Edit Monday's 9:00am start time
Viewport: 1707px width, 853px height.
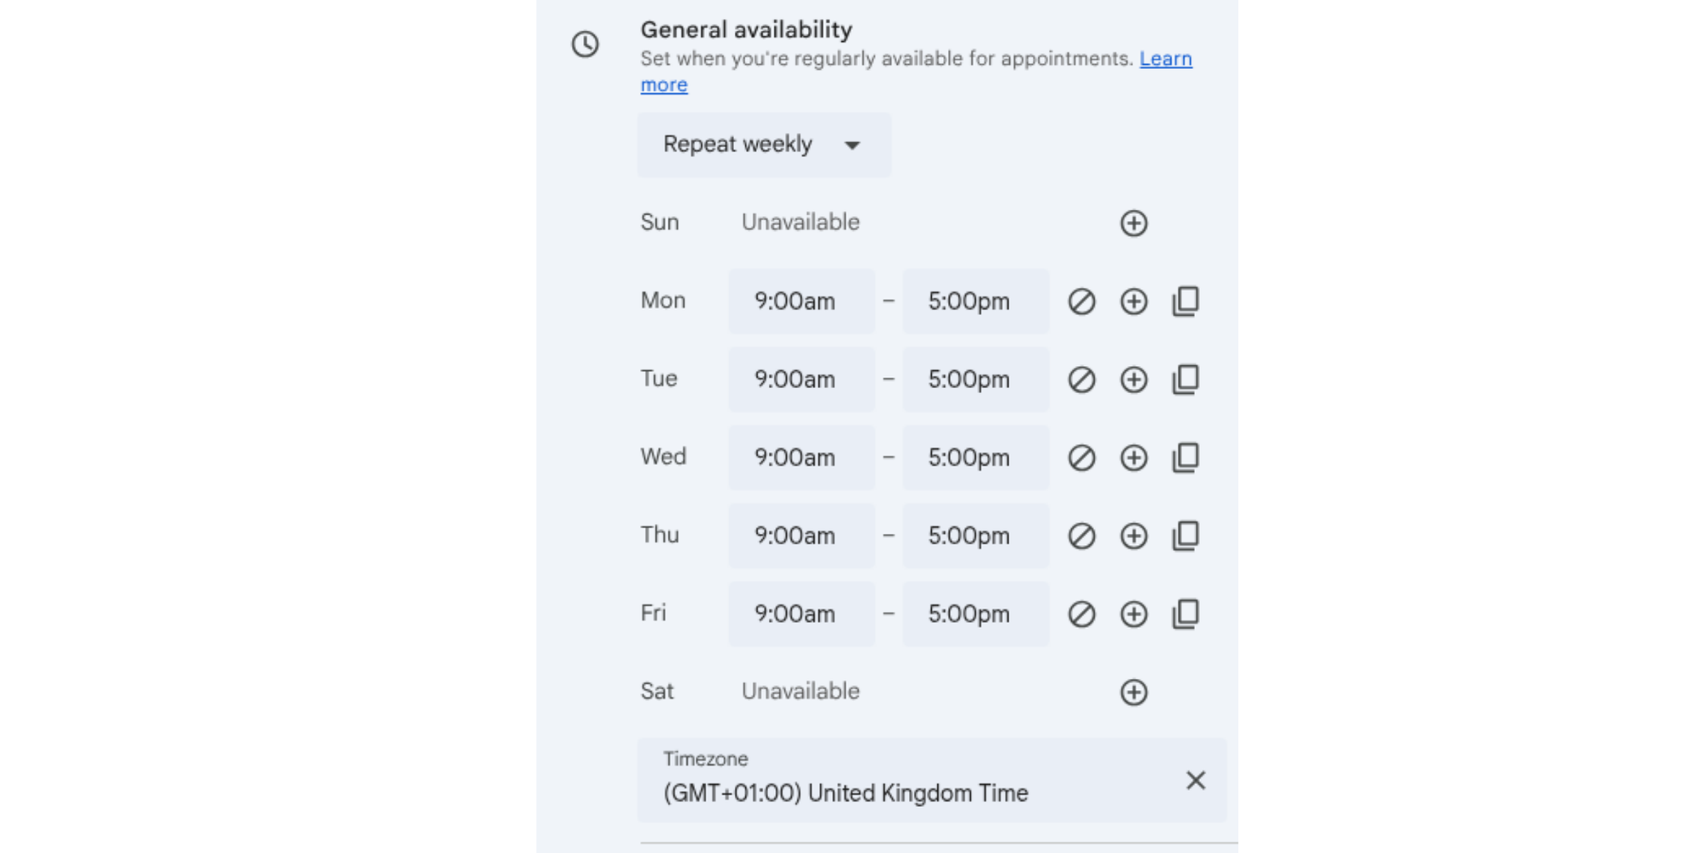[x=801, y=300]
